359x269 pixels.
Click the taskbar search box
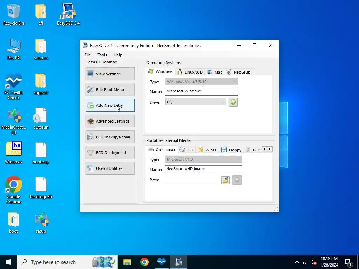pos(67,262)
